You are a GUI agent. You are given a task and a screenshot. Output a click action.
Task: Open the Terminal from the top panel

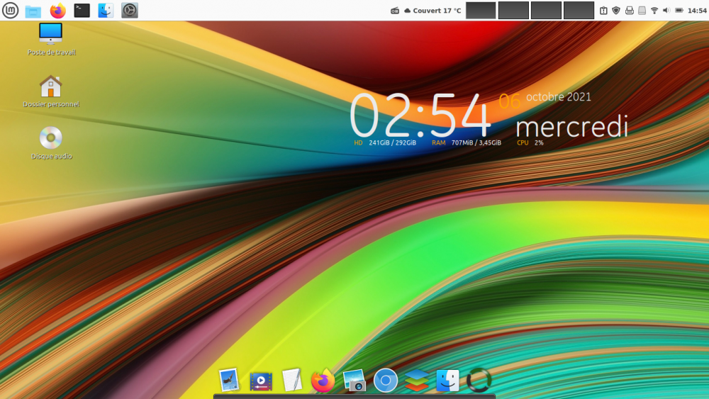pos(82,11)
